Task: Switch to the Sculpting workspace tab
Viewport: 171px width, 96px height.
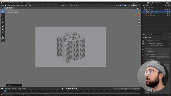Action: 41,3
